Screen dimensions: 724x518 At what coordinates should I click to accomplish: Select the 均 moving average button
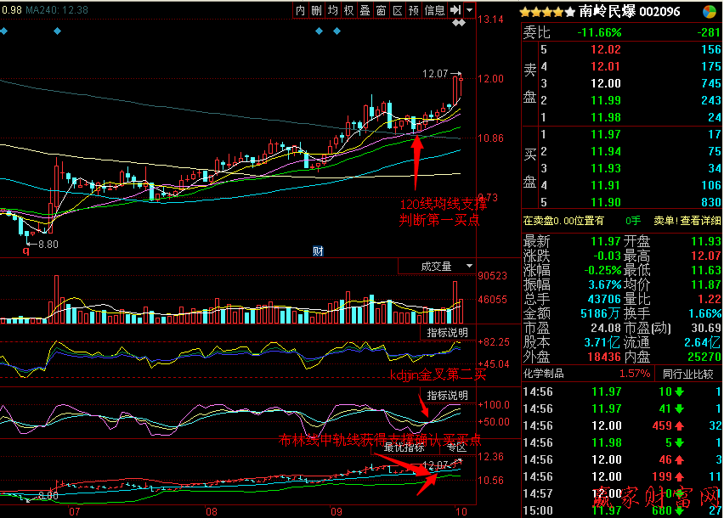332,10
